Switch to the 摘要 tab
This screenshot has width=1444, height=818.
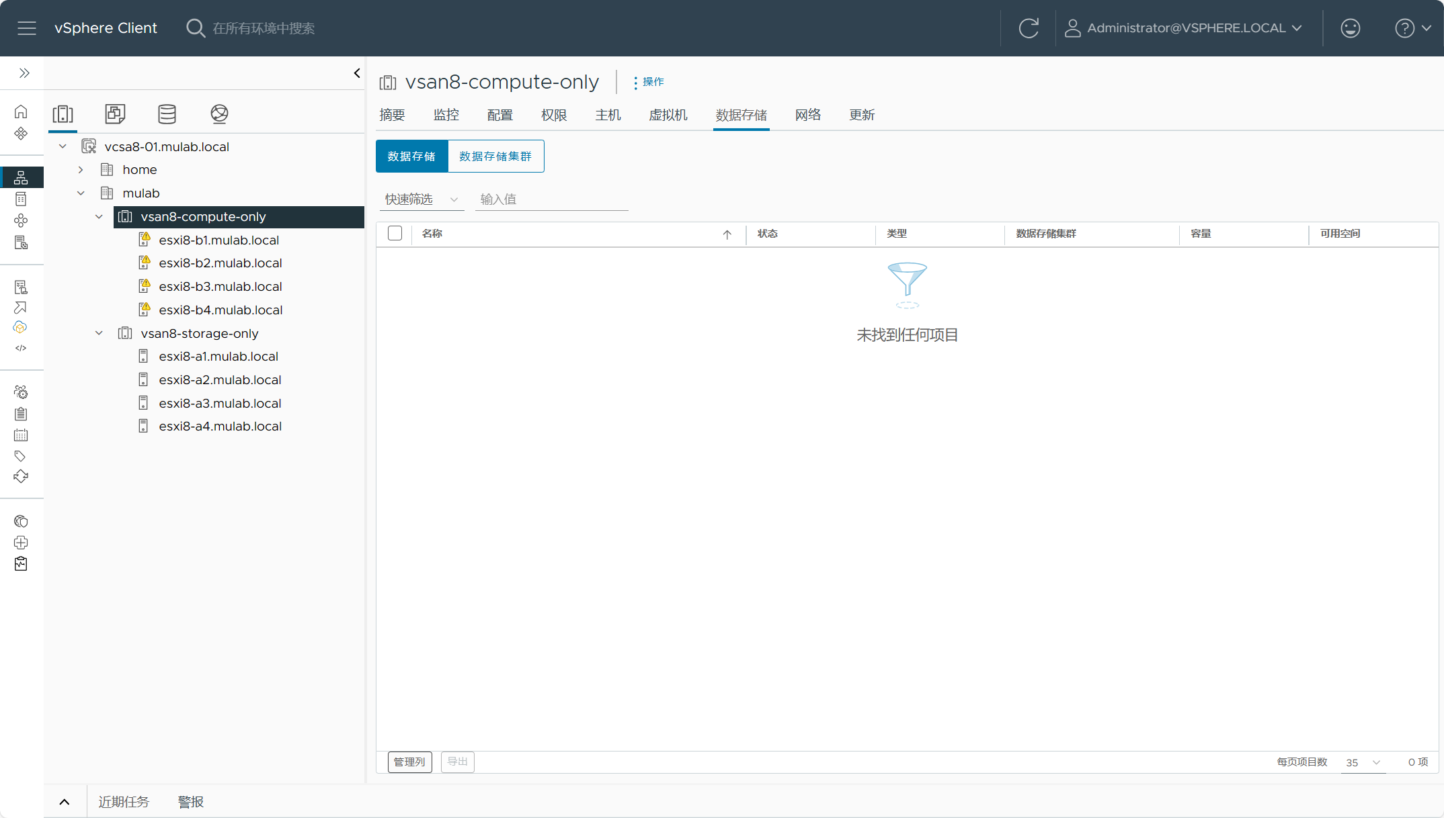tap(392, 115)
